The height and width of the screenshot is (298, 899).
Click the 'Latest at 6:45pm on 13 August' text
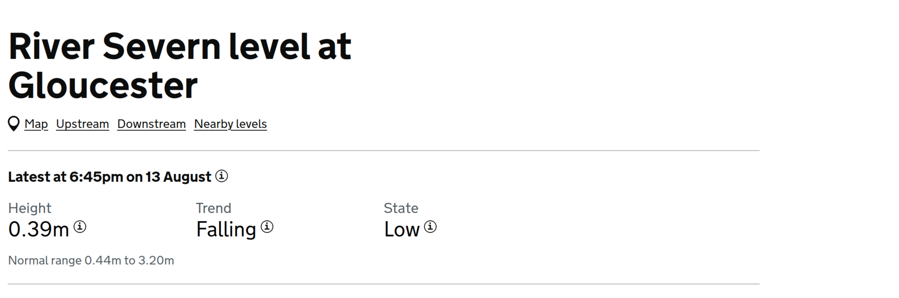point(109,177)
